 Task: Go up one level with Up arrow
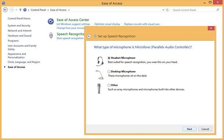click(x=21, y=10)
